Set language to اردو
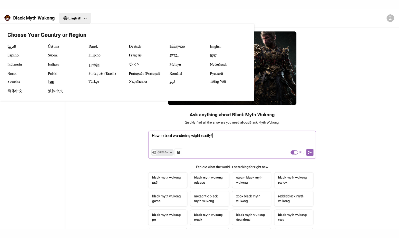This screenshot has width=399, height=238. tap(172, 82)
